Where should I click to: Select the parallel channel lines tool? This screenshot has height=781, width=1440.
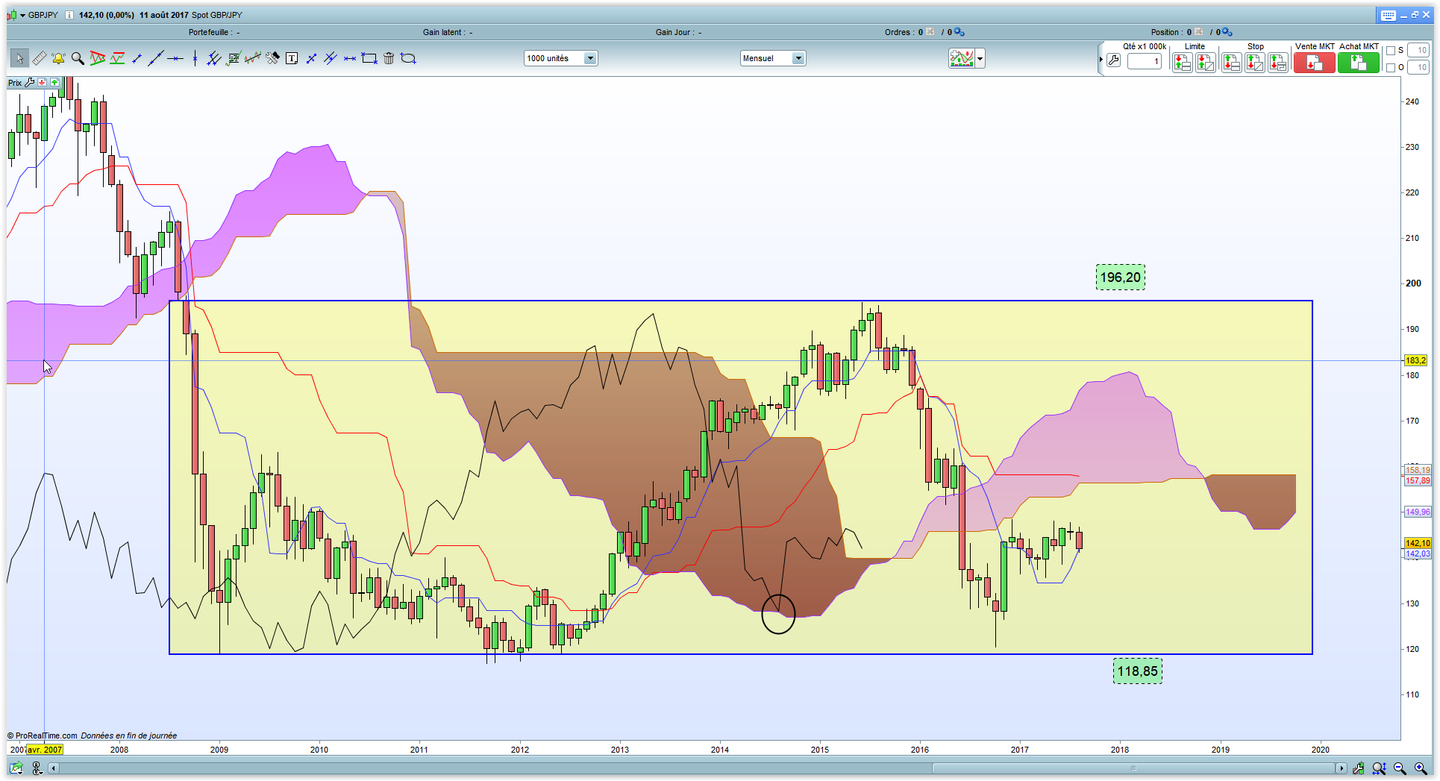(x=214, y=58)
